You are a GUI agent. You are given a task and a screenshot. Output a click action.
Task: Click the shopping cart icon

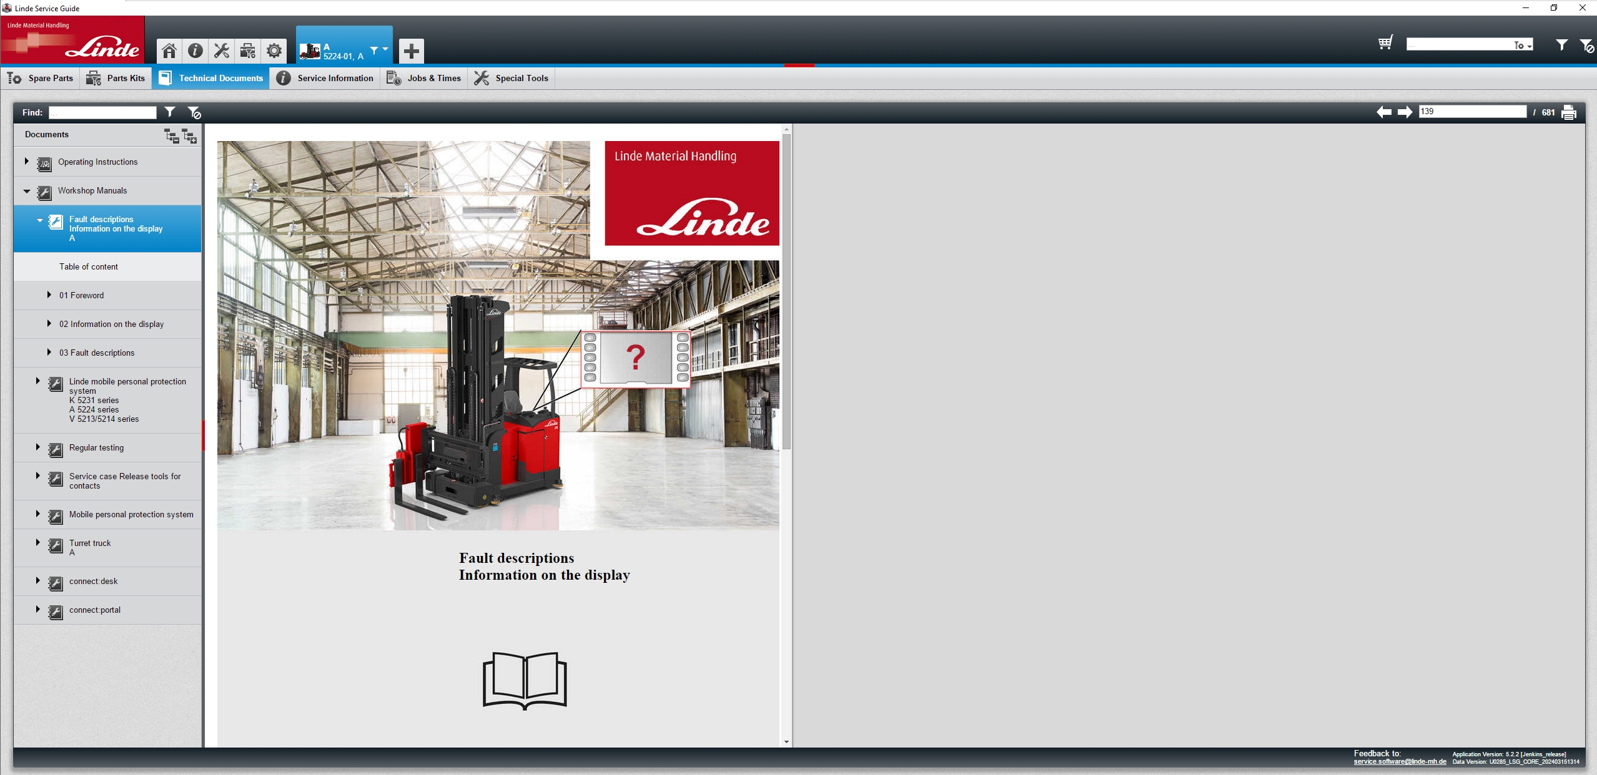click(x=1385, y=43)
